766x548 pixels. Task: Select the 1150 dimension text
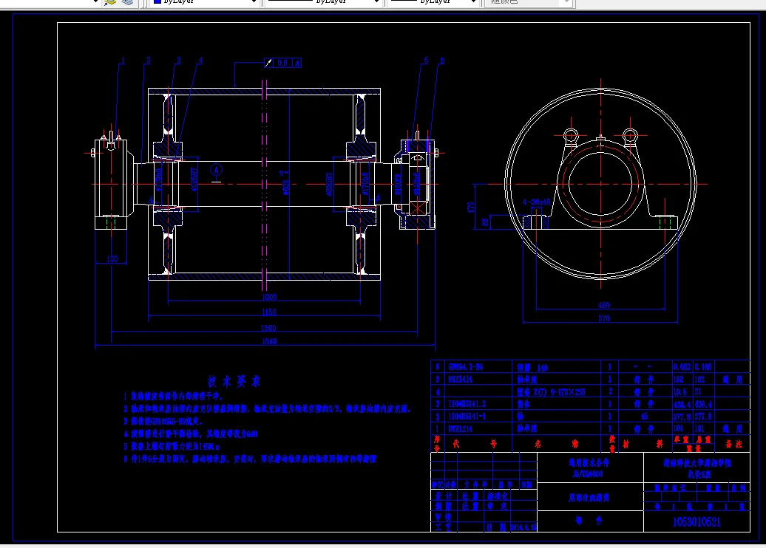click(x=269, y=312)
